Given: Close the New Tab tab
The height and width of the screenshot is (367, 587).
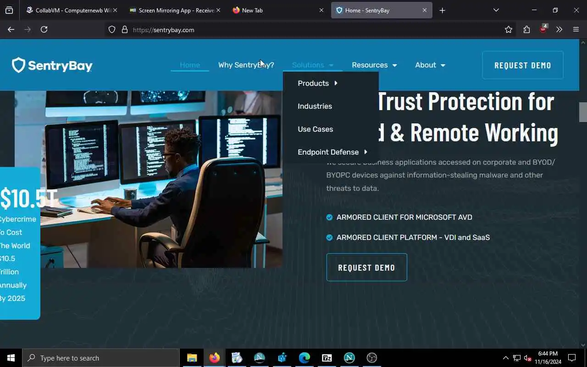Looking at the screenshot, I should coord(321,10).
